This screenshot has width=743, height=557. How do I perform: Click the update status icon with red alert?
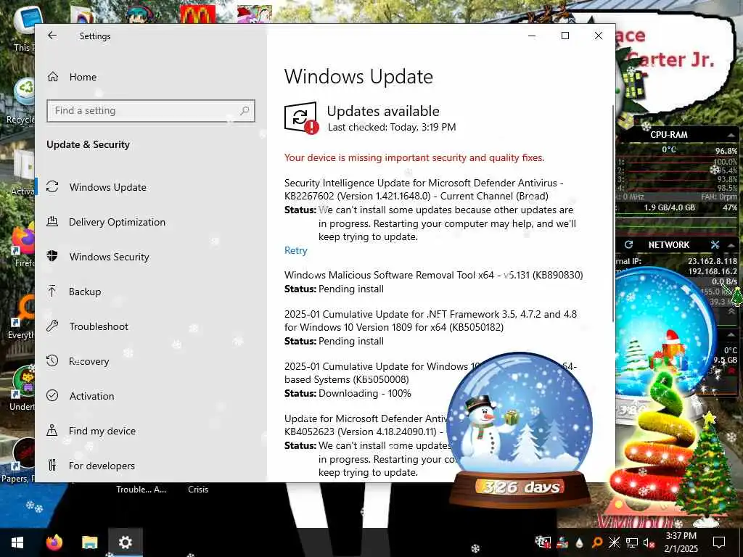[301, 118]
